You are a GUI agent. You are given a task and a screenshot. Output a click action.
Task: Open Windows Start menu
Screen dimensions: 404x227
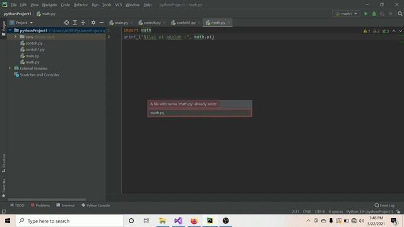pos(8,221)
